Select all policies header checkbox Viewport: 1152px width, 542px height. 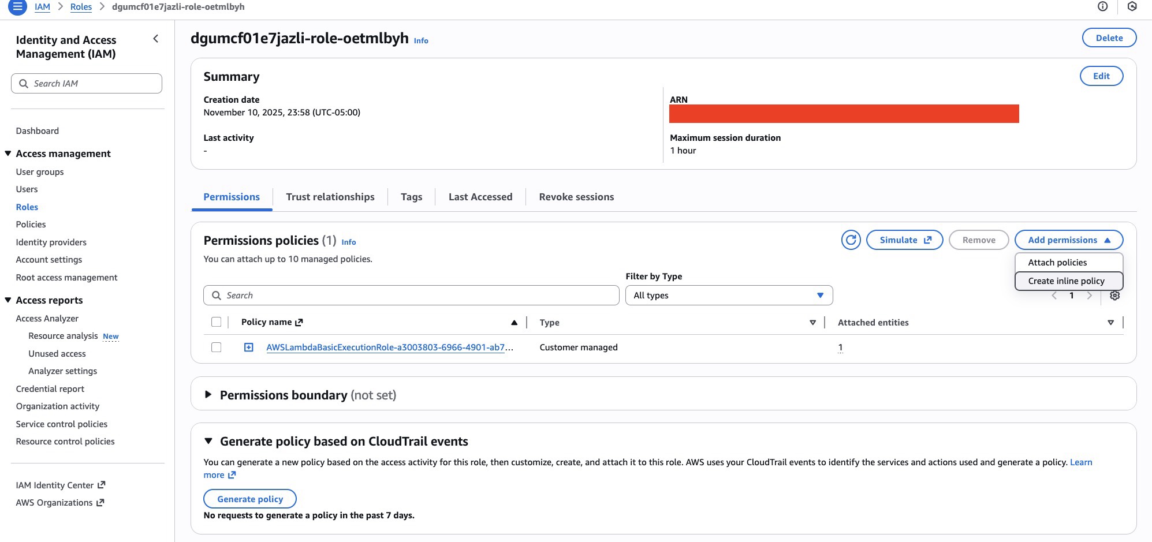pos(217,322)
